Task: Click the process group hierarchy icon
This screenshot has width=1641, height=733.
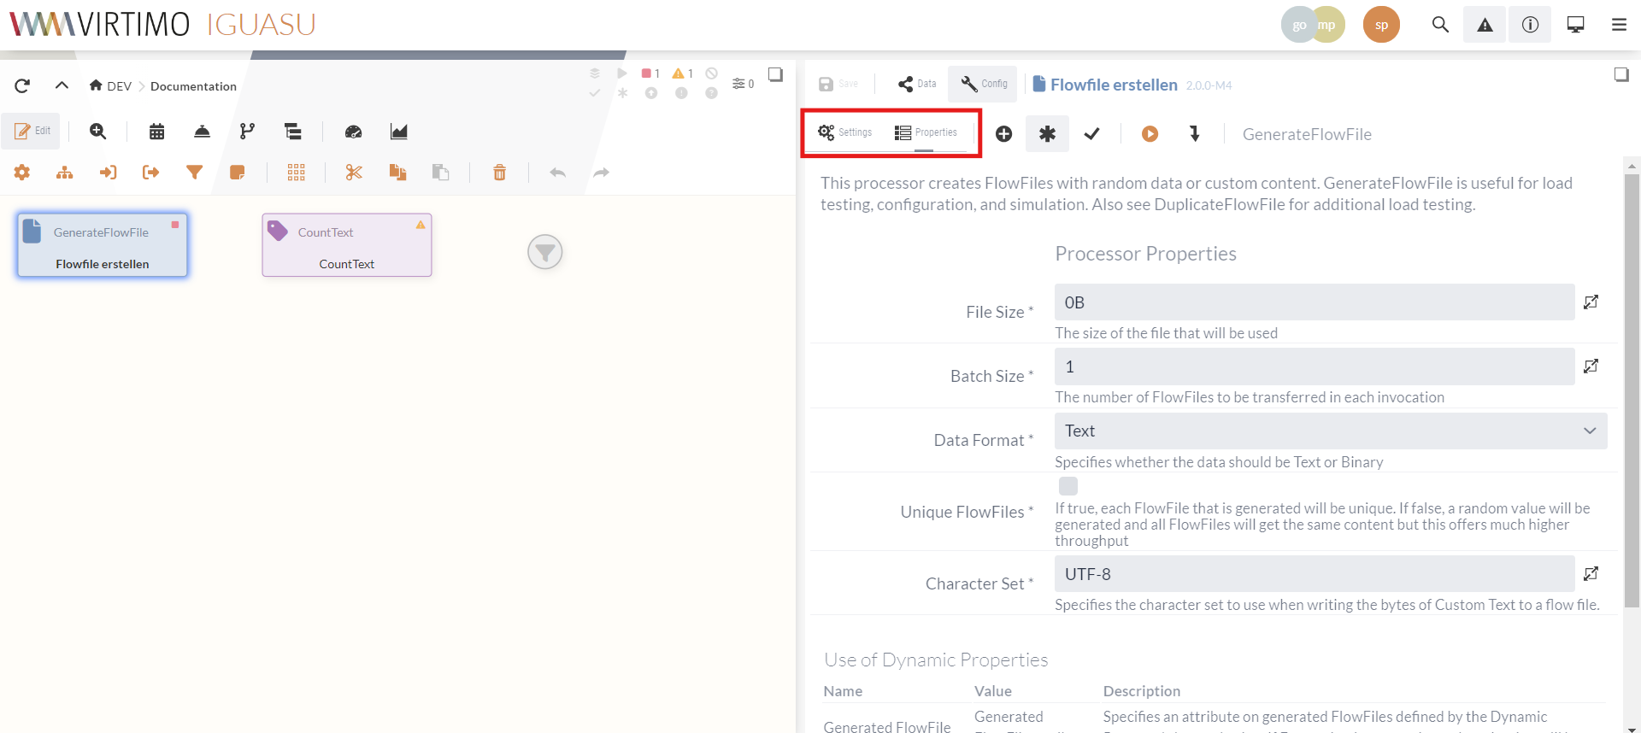Action: click(64, 173)
